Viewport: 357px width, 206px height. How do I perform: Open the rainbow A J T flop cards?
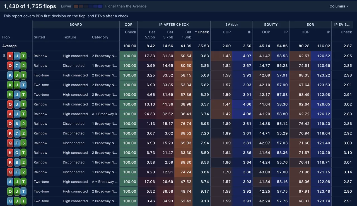[17, 114]
